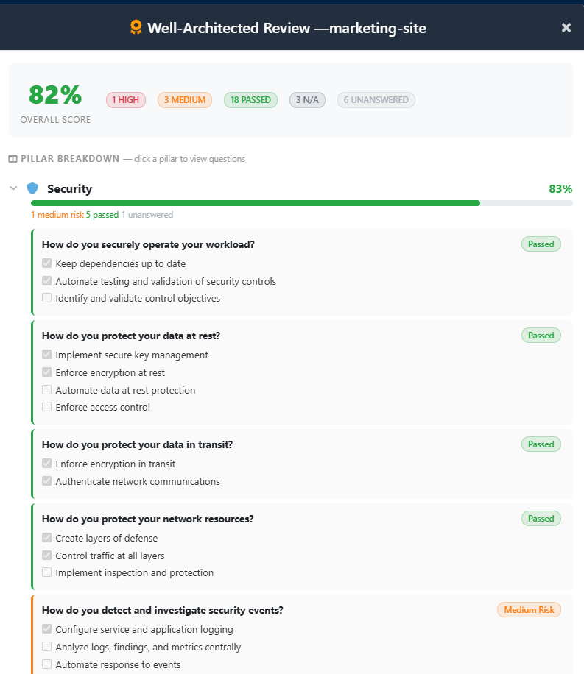Viewport: 584px width, 674px height.
Task: Open 'How do you protect your data in transit?'
Action: 147,444
